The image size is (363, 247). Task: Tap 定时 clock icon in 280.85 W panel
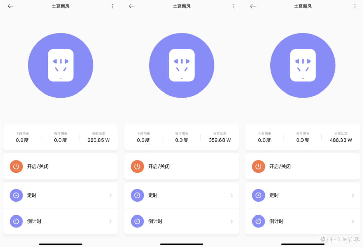(x=16, y=195)
